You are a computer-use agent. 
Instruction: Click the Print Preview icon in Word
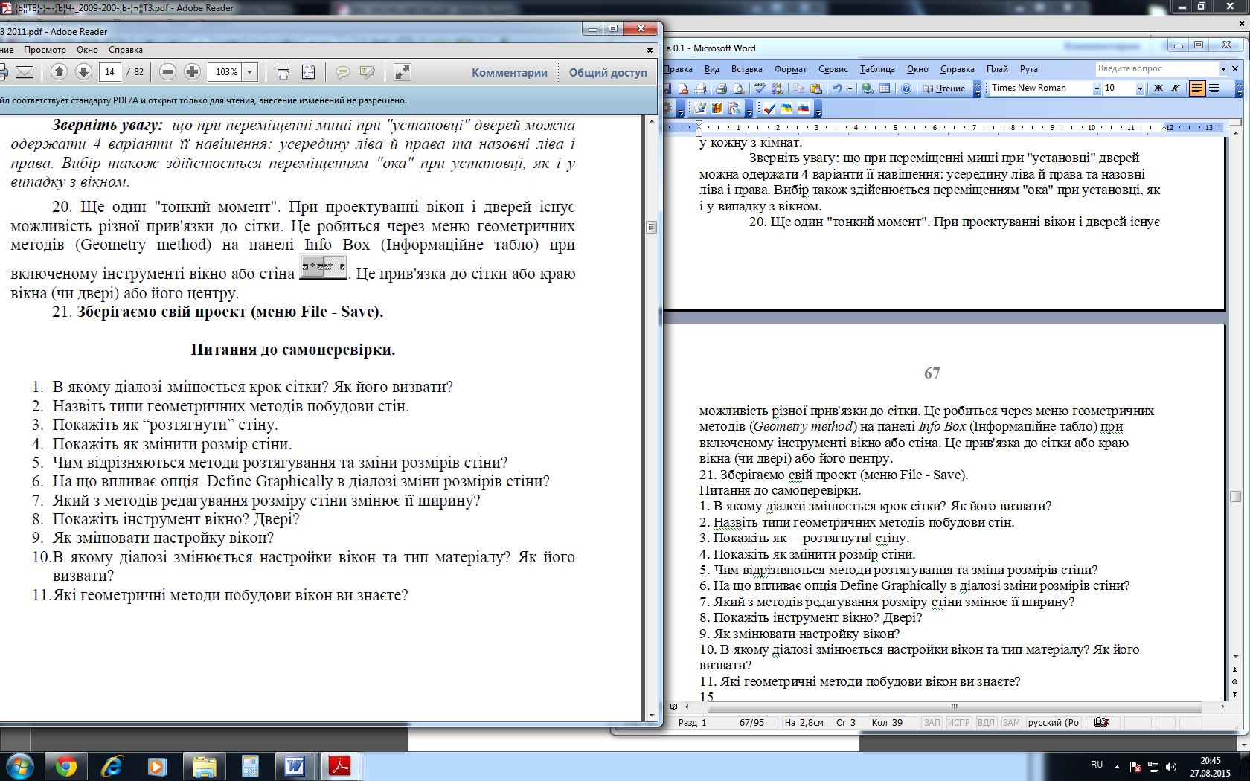(x=739, y=89)
